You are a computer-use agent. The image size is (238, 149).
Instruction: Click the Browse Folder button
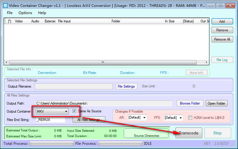point(190,103)
